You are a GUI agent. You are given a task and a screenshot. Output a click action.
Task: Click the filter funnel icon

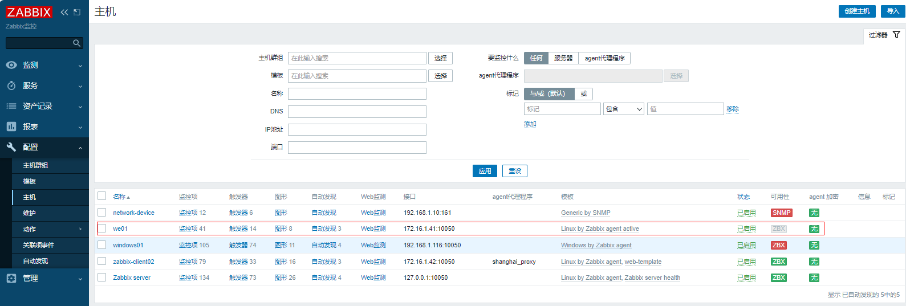896,35
